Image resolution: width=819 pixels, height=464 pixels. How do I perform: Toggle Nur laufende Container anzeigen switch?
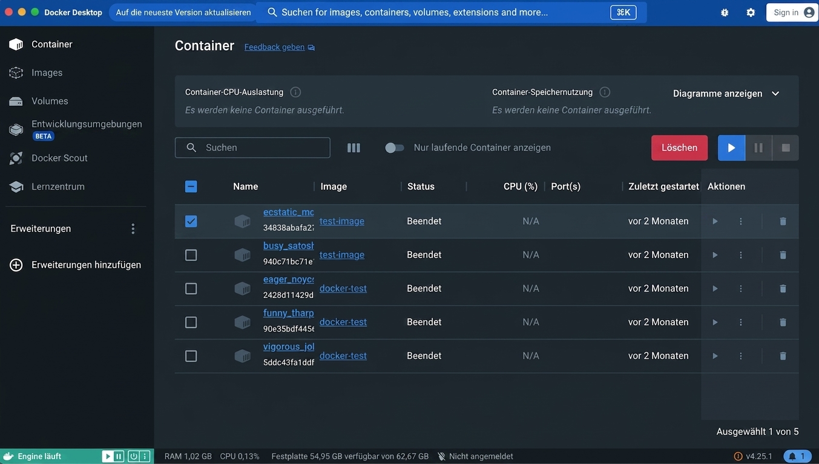395,147
